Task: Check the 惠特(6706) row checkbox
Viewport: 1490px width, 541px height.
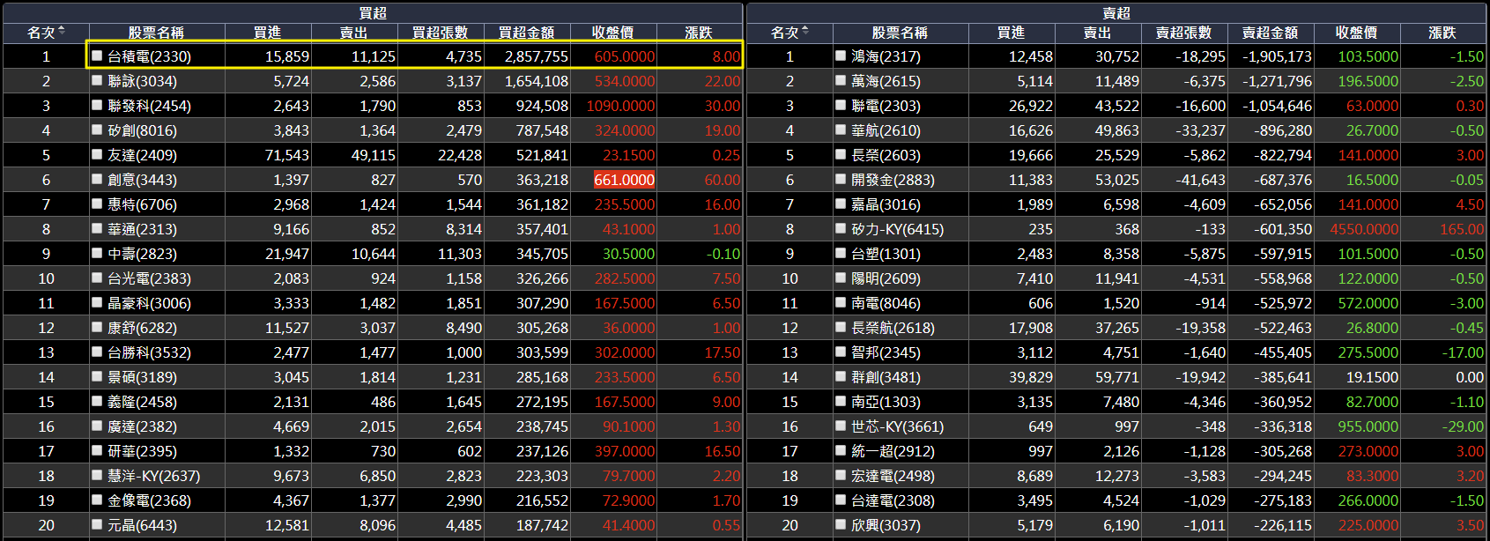Action: coord(97,204)
